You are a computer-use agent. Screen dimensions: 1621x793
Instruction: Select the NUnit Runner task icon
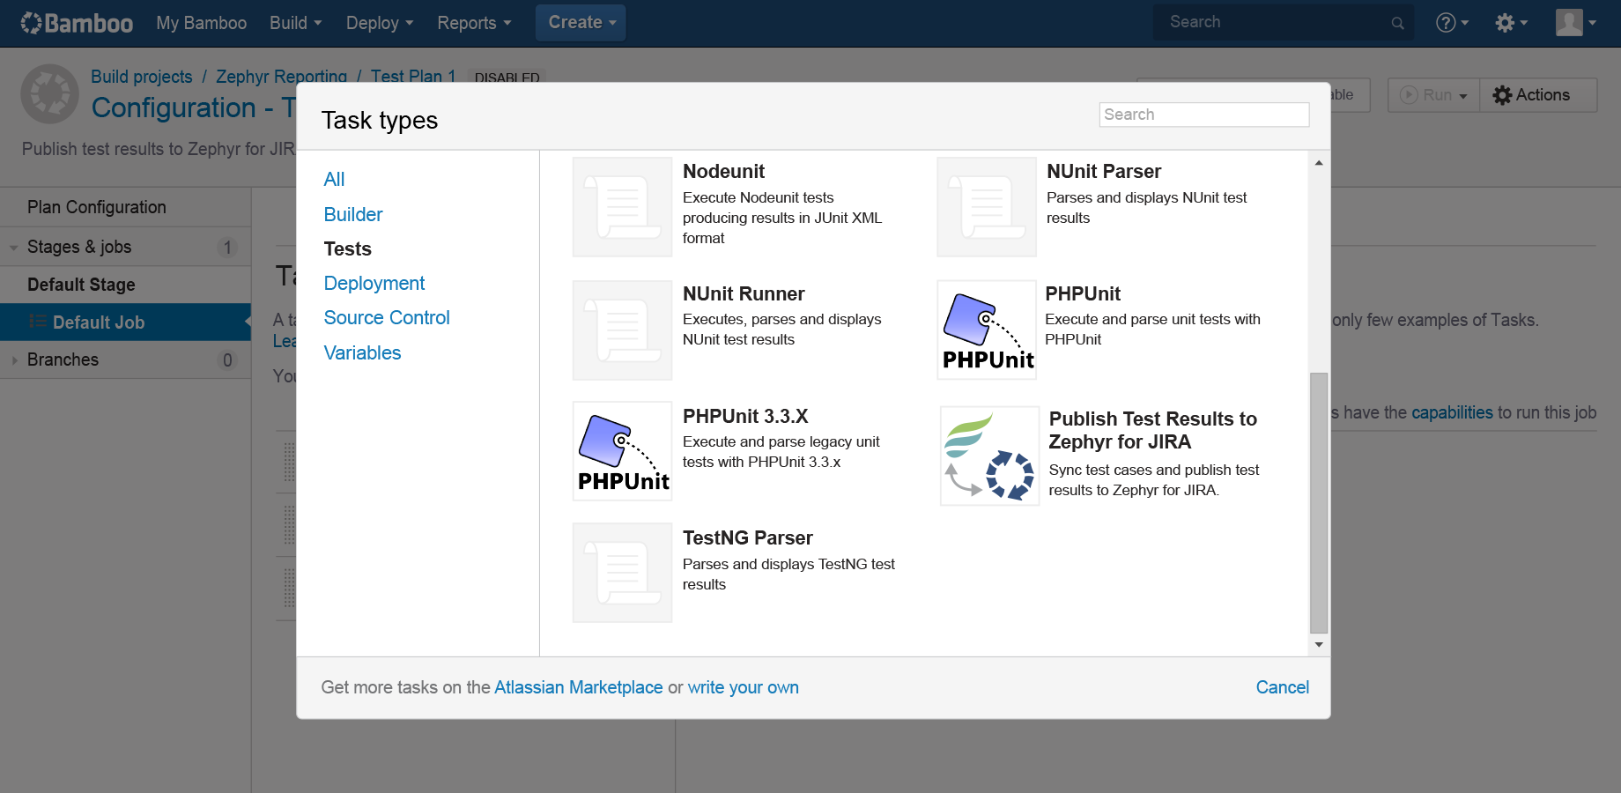[x=623, y=330]
